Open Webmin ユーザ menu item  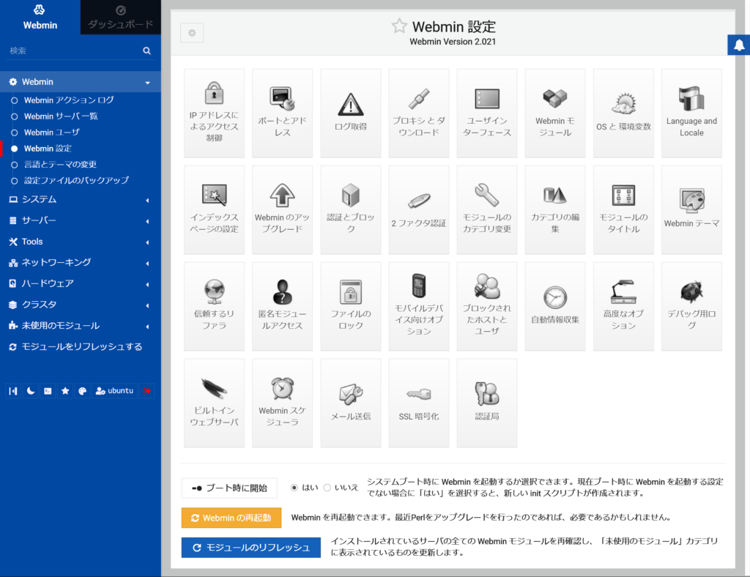click(x=52, y=133)
